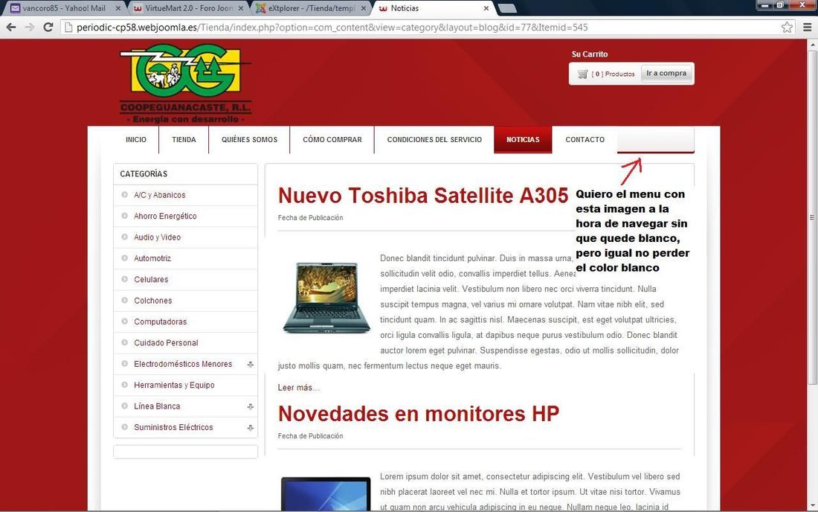Open the Computadoras category
Image resolution: width=818 pixels, height=512 pixels.
[160, 321]
